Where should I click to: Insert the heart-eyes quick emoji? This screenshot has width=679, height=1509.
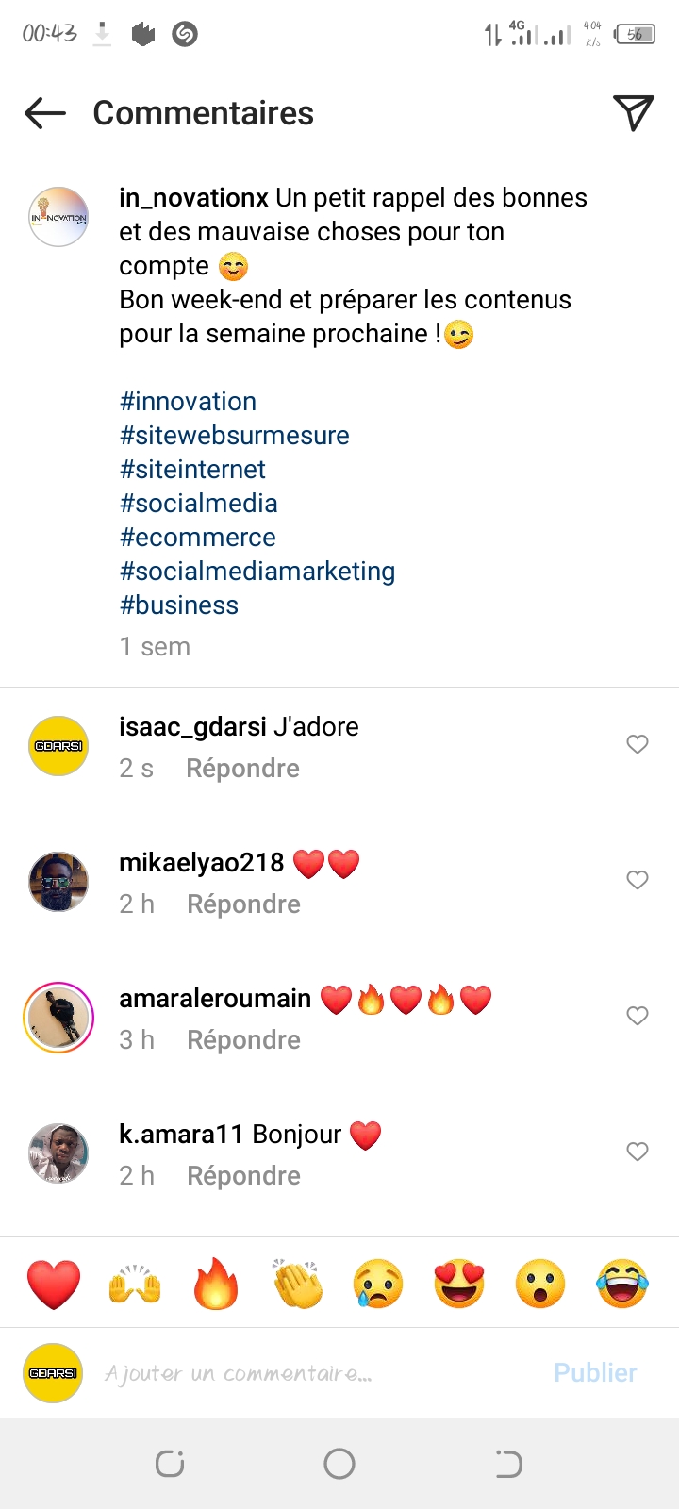[459, 1284]
